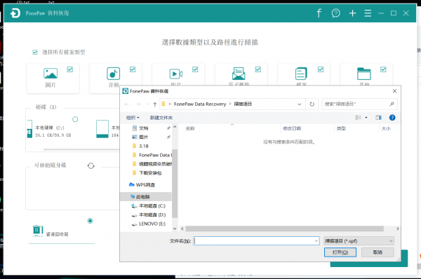Select the others folder type card icon
The width and height of the screenshot is (421, 279).
click(x=363, y=74)
